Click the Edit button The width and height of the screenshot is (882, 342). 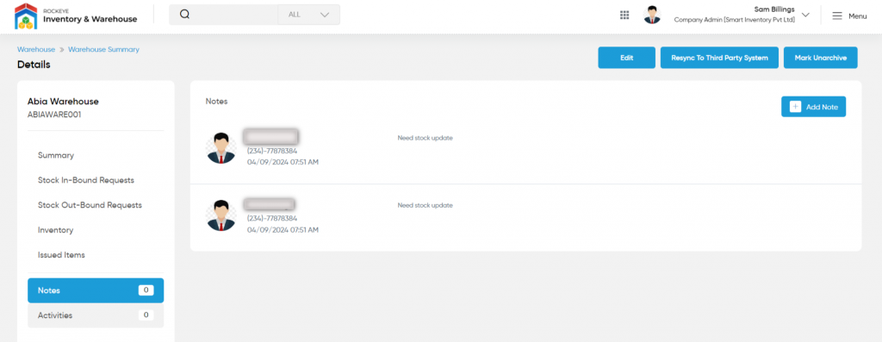click(x=627, y=58)
